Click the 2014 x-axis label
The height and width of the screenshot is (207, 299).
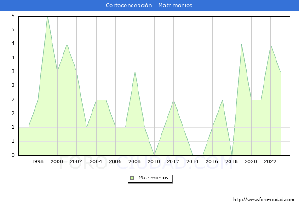(x=193, y=161)
